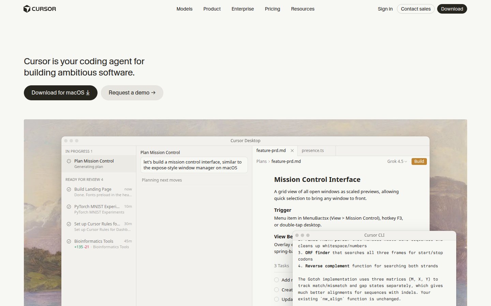Click the check icon by Set up Cursor Rules

pos(69,224)
